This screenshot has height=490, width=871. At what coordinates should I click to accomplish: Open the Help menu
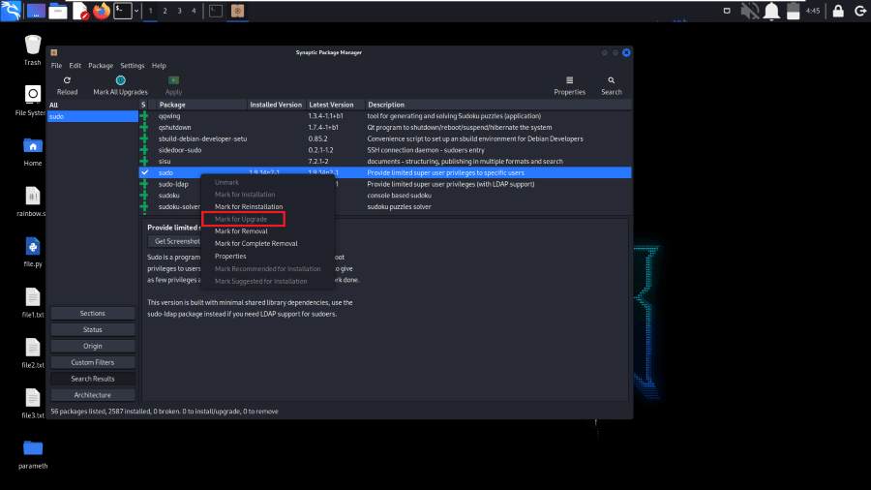(159, 66)
